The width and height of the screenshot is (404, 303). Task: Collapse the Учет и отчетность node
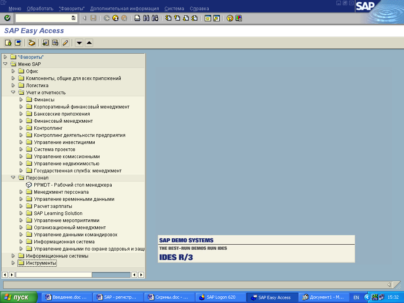point(13,92)
